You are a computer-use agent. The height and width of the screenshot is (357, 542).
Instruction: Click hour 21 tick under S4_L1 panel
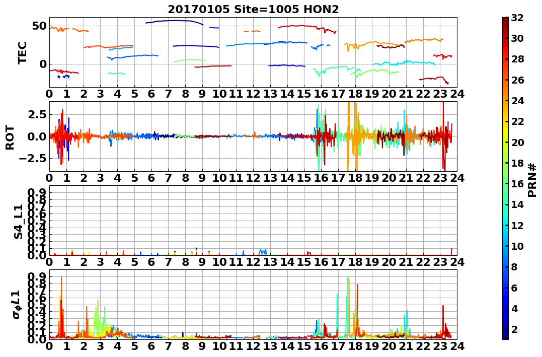[x=406, y=262]
